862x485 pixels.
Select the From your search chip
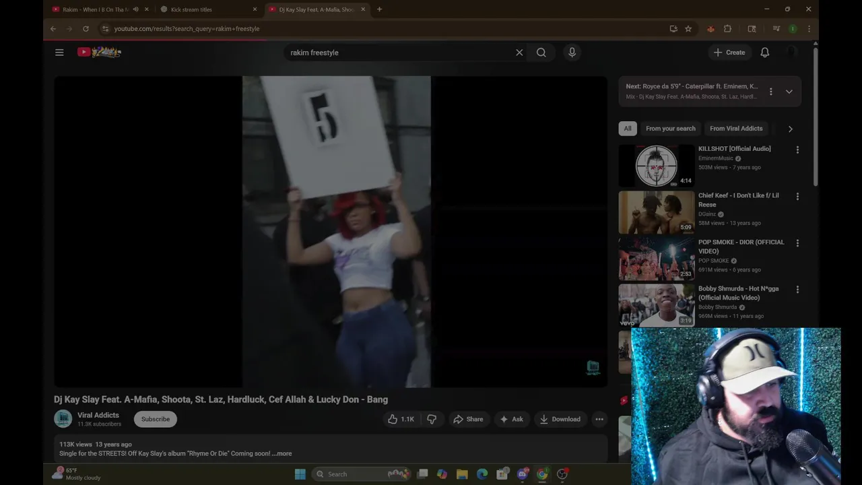[x=671, y=129]
